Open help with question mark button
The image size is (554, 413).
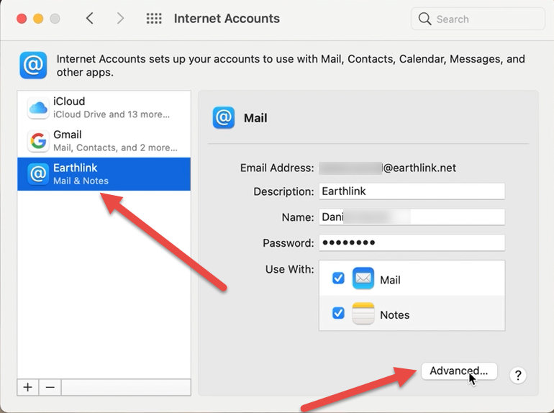click(x=518, y=375)
